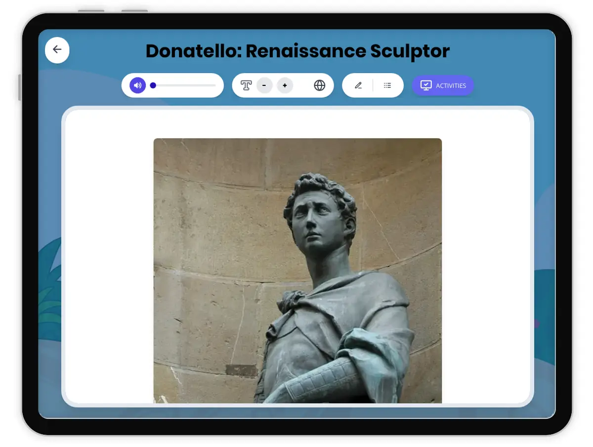This screenshot has height=447, width=593.
Task: Click the monitor icon on the Activities button
Action: pyautogui.click(x=425, y=85)
